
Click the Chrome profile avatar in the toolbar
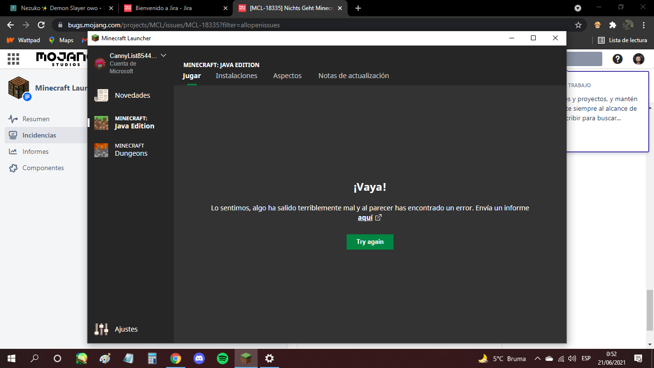coord(628,25)
